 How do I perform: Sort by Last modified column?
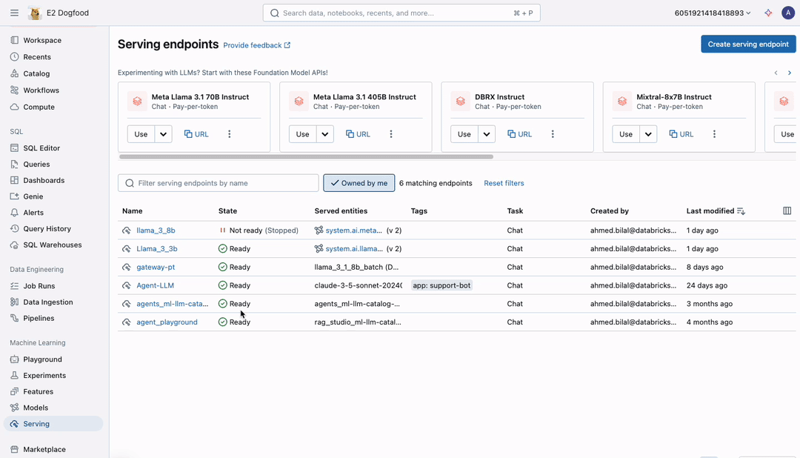tap(710, 210)
